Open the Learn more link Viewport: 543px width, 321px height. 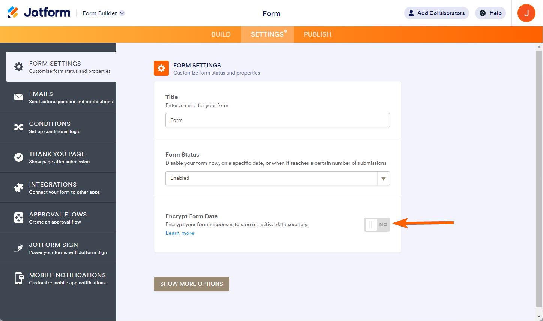tap(180, 233)
